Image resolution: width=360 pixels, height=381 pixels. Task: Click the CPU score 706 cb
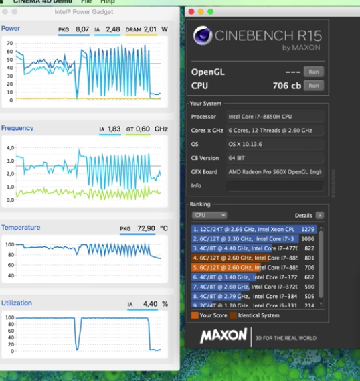[x=286, y=86]
